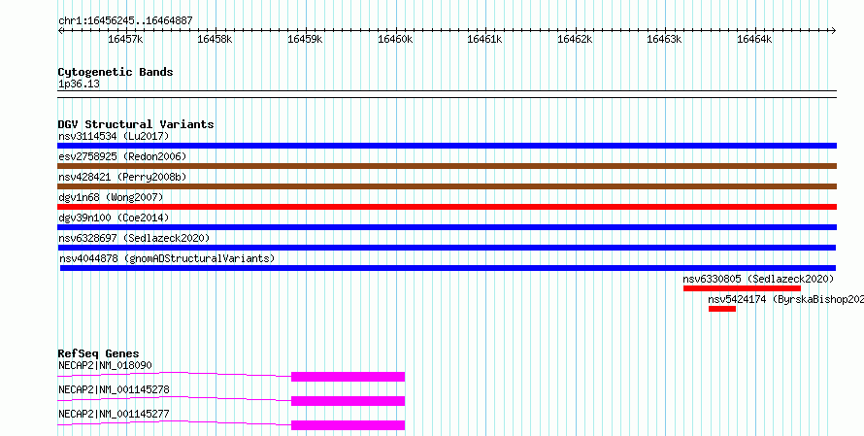Click the 16463k ruler tick label
This screenshot has height=436, width=864.
tap(665, 39)
